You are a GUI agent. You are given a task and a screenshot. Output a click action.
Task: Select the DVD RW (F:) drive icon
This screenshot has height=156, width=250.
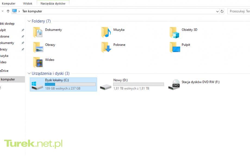pos(174,85)
